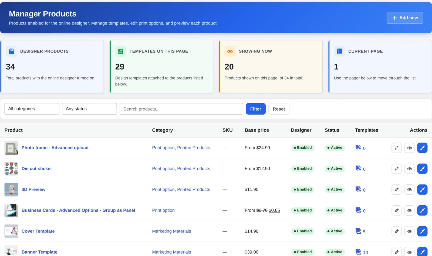Preview Business Cards product via eye icon
Viewport: 432px width, 256px height.
409,210
